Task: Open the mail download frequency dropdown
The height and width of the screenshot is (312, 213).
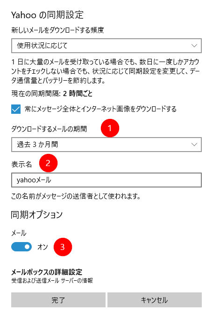Action: pos(106,46)
